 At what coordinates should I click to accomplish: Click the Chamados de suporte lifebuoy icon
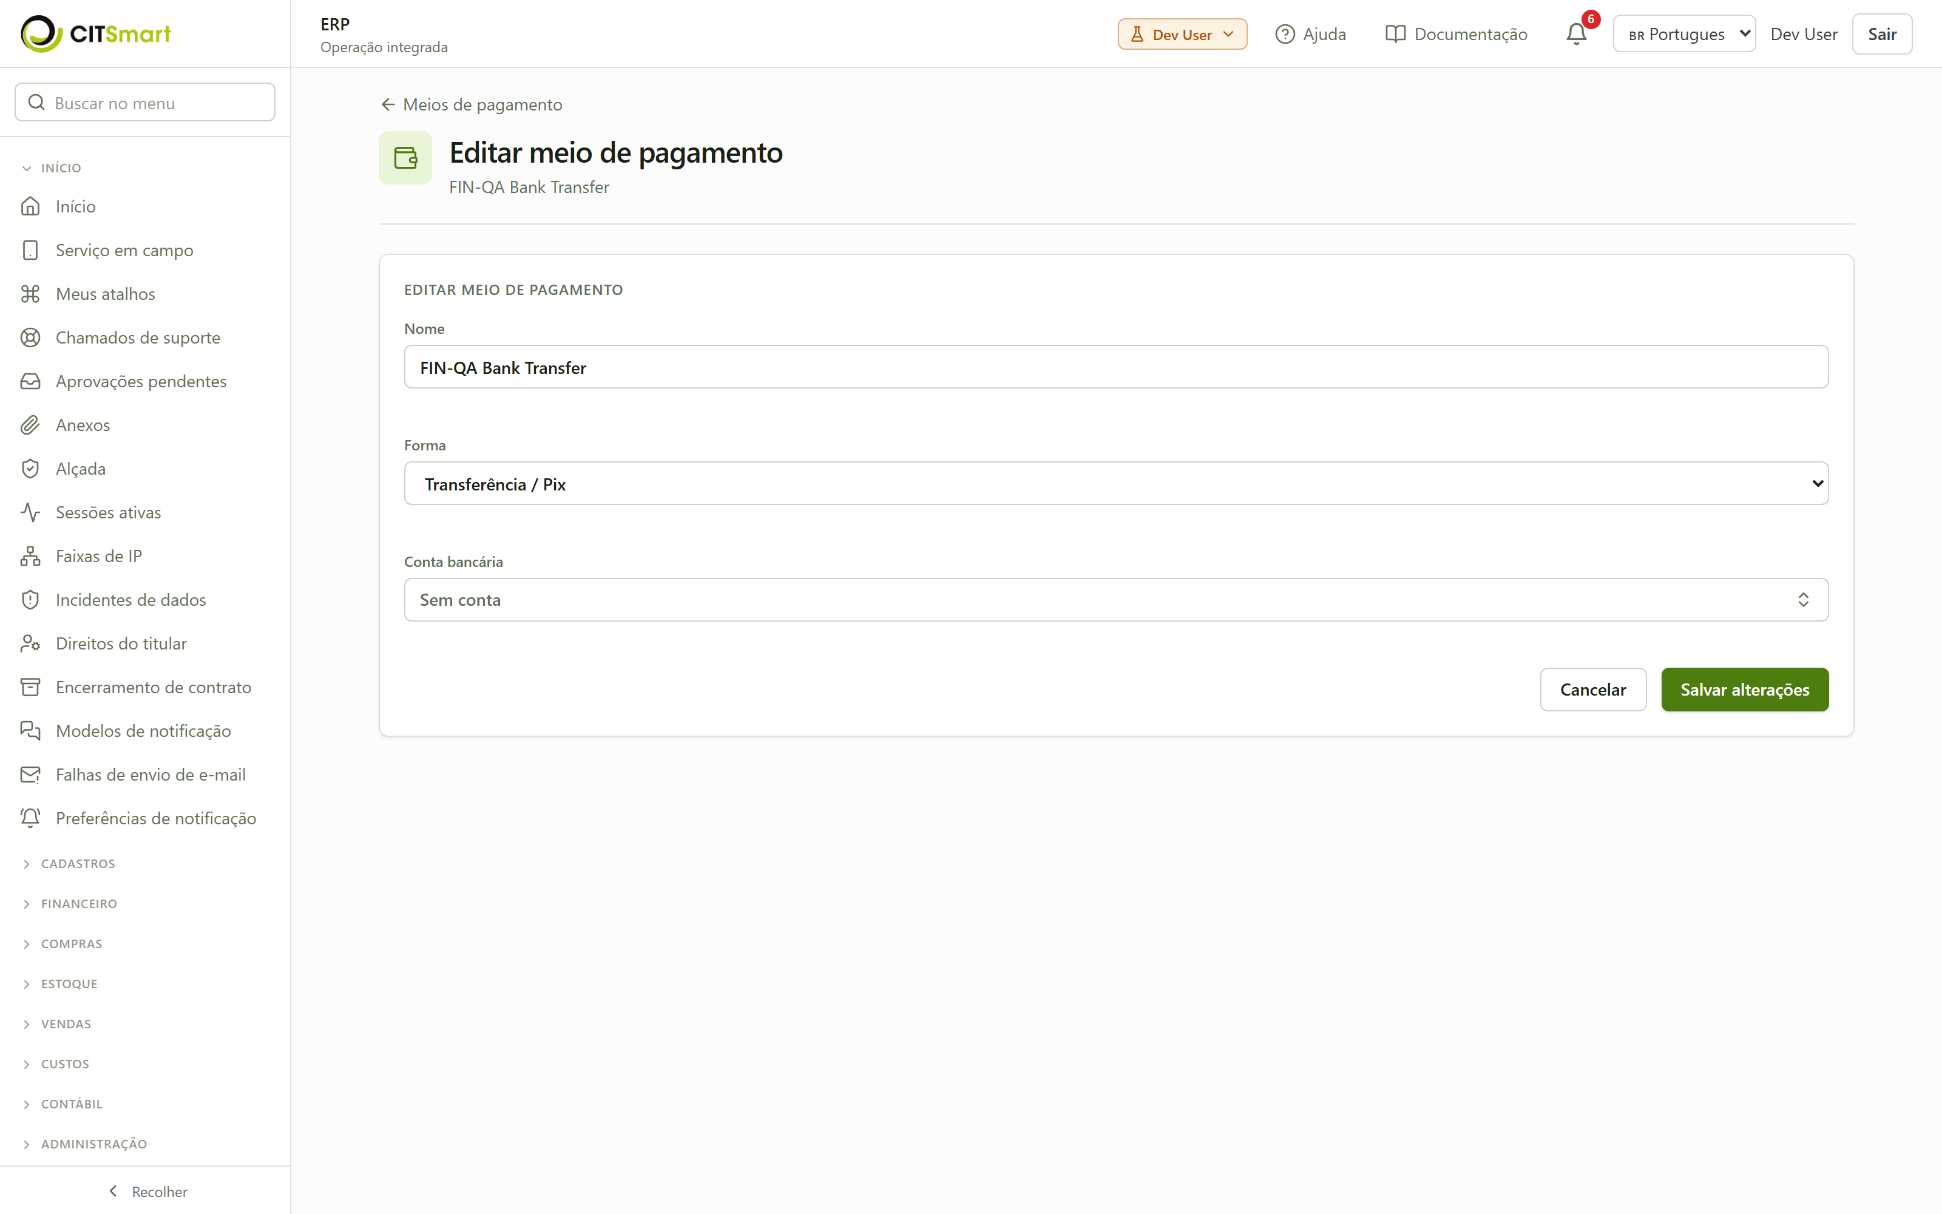(x=30, y=338)
